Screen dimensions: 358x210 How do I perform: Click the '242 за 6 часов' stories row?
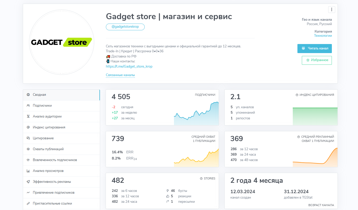point(124,191)
